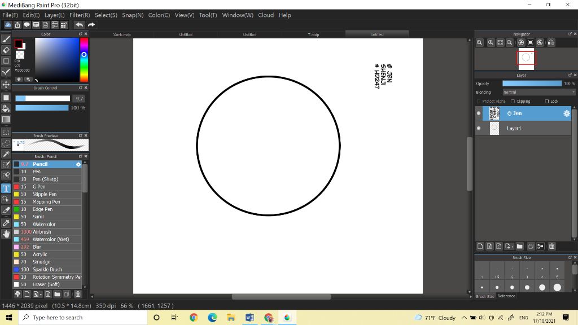Click the Redo arrow in toolbar
Image resolution: width=578 pixels, height=325 pixels.
[91, 25]
